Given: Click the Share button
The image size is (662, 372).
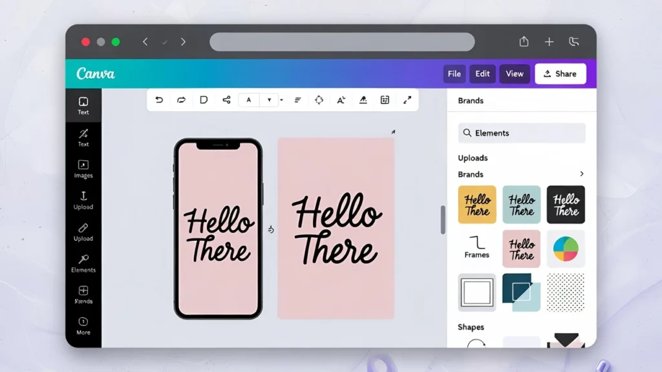Looking at the screenshot, I should click(560, 74).
